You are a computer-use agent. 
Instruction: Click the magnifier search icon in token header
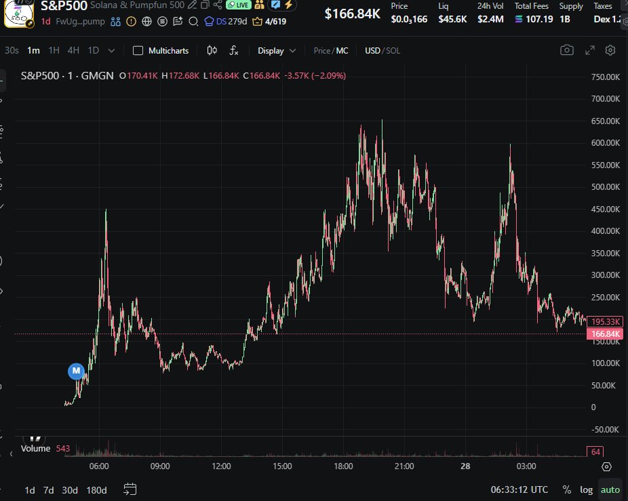193,21
